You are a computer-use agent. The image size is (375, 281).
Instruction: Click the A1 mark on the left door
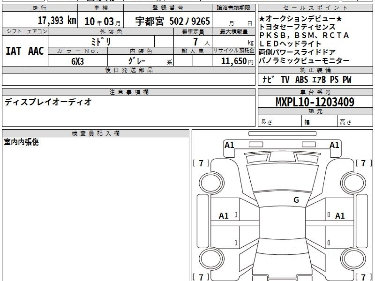click(224, 216)
